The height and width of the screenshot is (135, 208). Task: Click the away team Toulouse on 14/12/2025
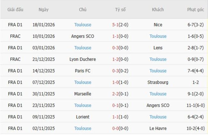tap(158, 71)
